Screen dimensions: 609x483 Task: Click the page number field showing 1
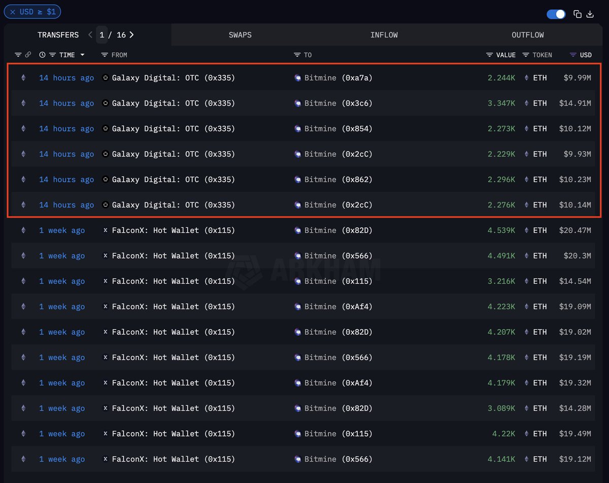click(x=102, y=35)
